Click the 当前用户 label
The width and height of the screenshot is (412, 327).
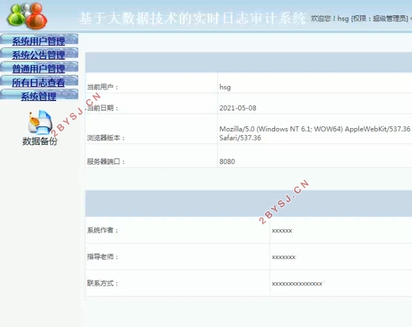point(103,87)
